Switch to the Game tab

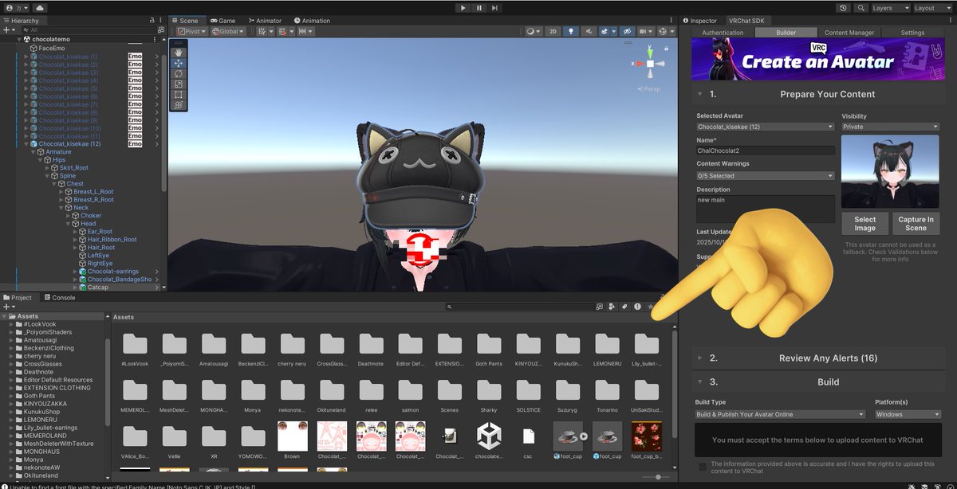tap(223, 21)
